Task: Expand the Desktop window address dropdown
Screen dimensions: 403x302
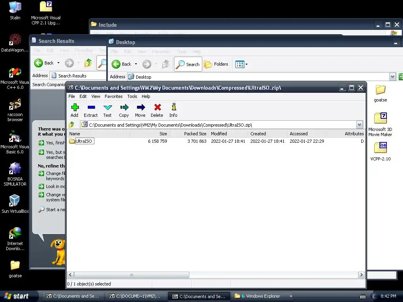Action: click(392, 77)
